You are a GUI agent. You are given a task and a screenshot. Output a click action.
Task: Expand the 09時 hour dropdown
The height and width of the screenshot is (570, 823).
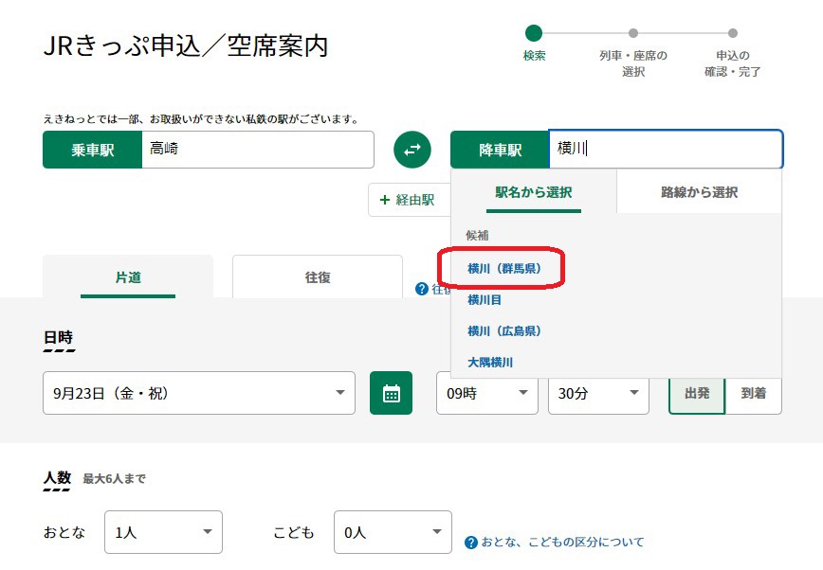tap(487, 393)
